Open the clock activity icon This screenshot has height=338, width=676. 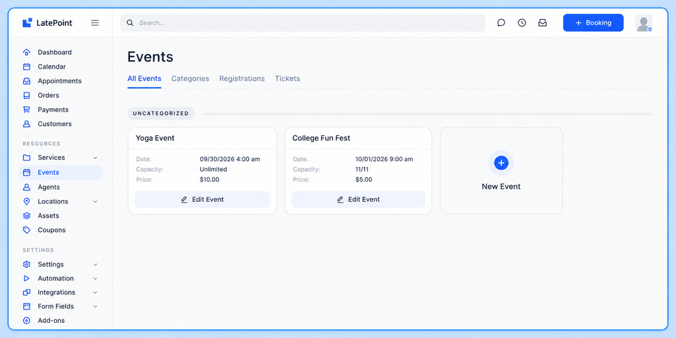pyautogui.click(x=522, y=23)
